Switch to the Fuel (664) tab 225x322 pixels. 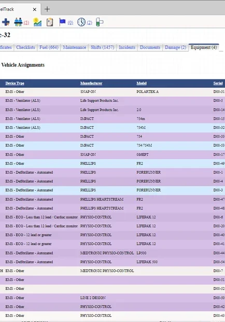click(49, 47)
